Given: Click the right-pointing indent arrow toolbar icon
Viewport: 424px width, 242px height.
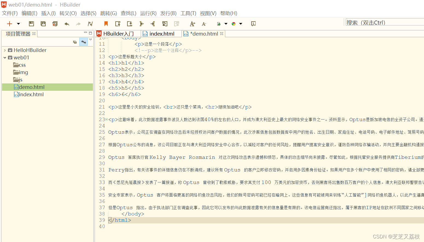Looking at the screenshot, I should point(153,24).
